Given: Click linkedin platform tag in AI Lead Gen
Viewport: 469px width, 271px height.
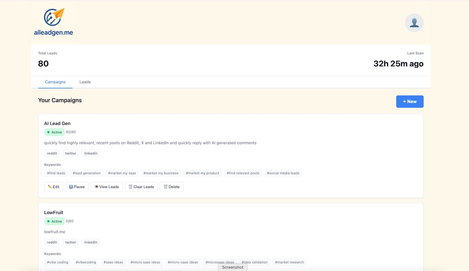Looking at the screenshot, I should point(91,153).
